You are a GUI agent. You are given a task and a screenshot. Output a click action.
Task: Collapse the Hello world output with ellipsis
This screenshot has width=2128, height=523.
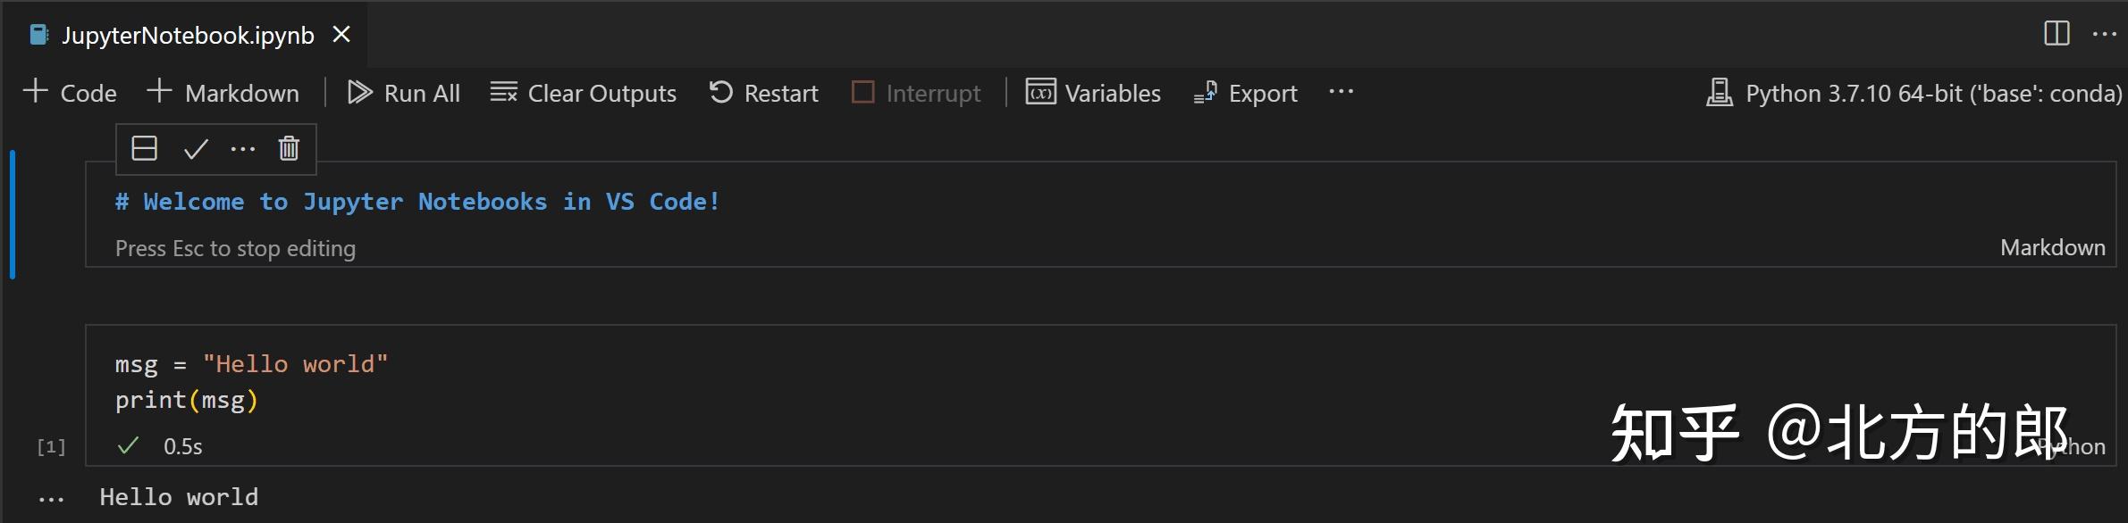pos(51,497)
